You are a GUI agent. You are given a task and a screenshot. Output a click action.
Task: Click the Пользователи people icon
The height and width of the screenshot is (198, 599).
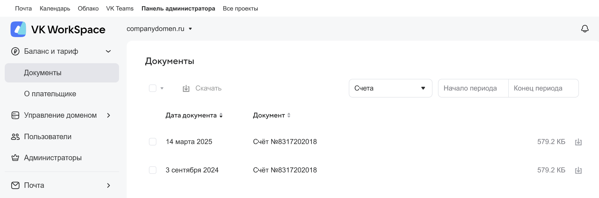pos(15,137)
